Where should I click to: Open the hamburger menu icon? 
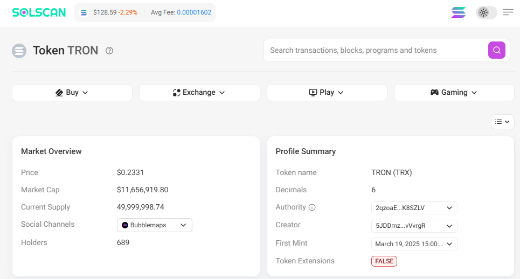point(508,12)
